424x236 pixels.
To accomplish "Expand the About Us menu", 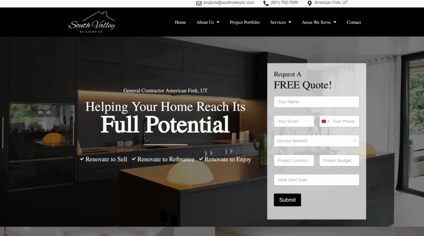I will 208,22.
